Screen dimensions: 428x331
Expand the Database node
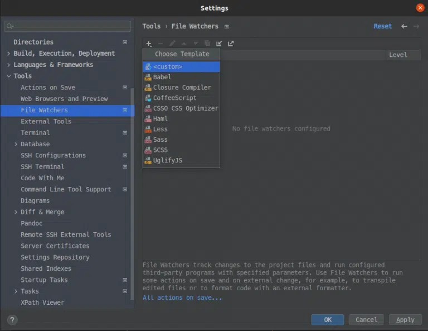pos(16,144)
